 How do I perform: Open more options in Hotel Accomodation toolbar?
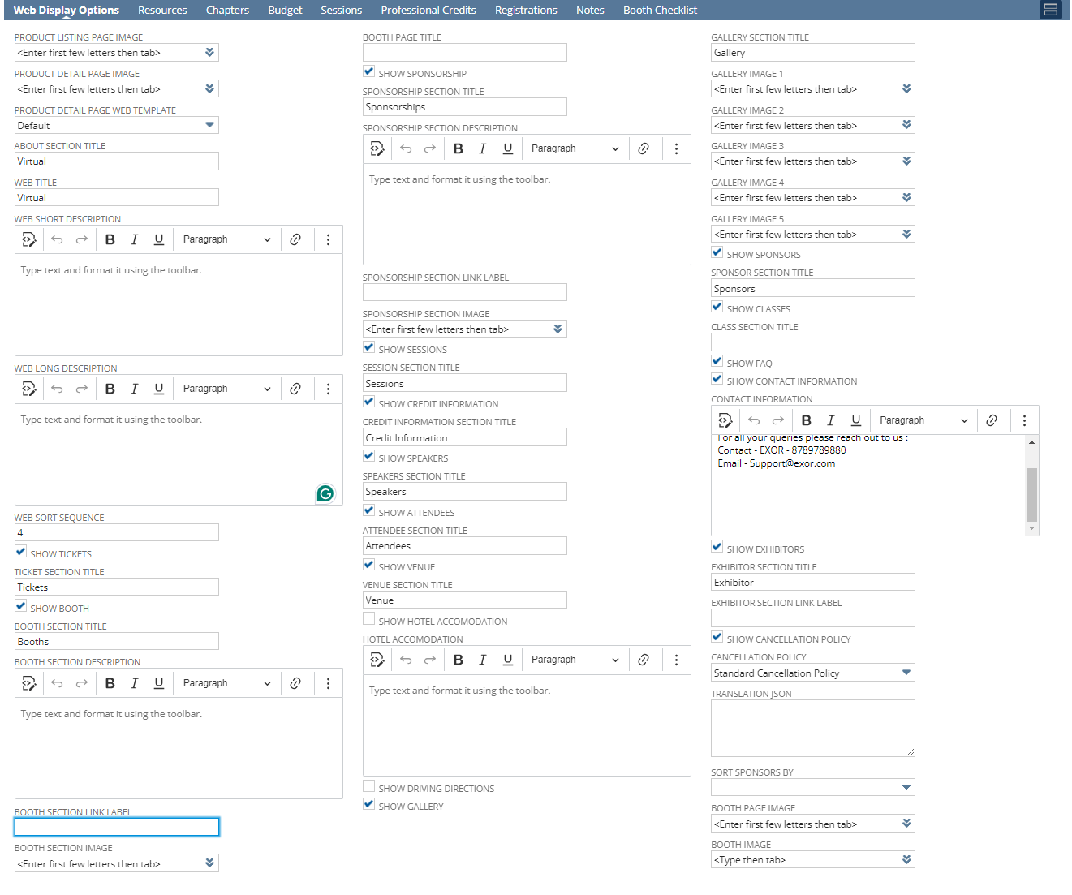(x=676, y=660)
